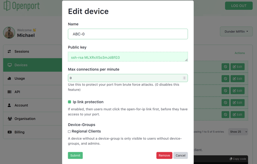The width and height of the screenshot is (257, 164).
Task: Click the Openport door logo icon
Action: tap(7, 6)
